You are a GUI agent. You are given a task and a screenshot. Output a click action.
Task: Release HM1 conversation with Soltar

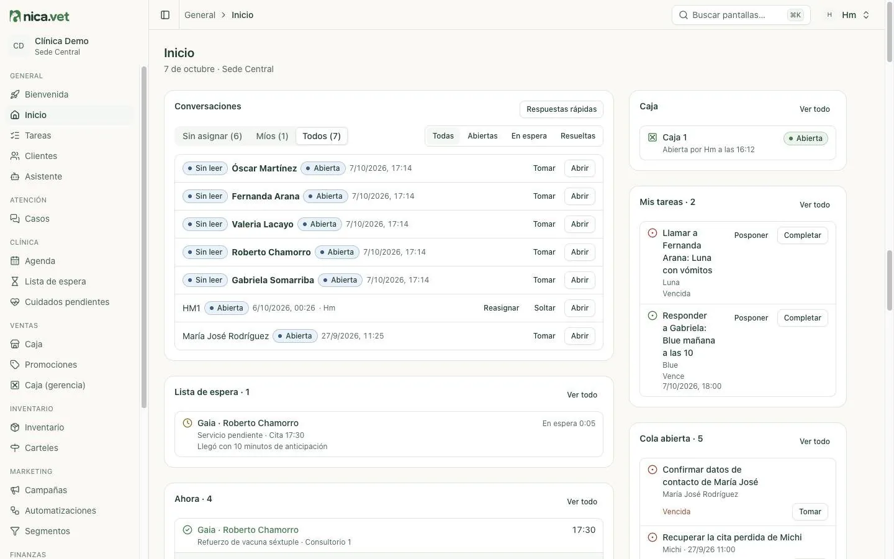point(544,308)
